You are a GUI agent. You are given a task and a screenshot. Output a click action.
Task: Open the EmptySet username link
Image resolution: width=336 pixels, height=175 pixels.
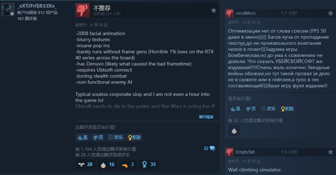[x=245, y=152]
